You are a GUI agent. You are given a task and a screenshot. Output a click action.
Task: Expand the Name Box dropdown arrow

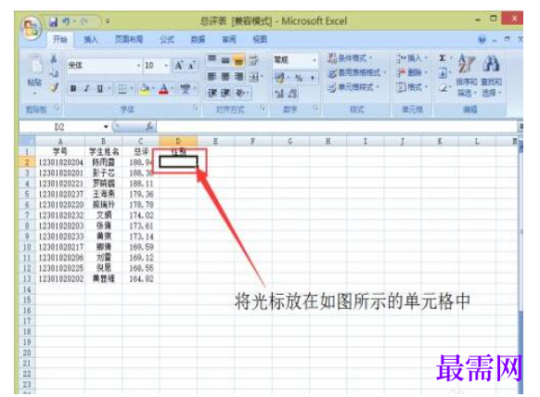point(106,127)
